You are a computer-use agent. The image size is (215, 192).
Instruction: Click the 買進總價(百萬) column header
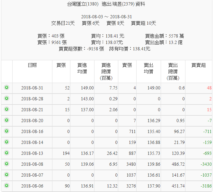(106, 71)
